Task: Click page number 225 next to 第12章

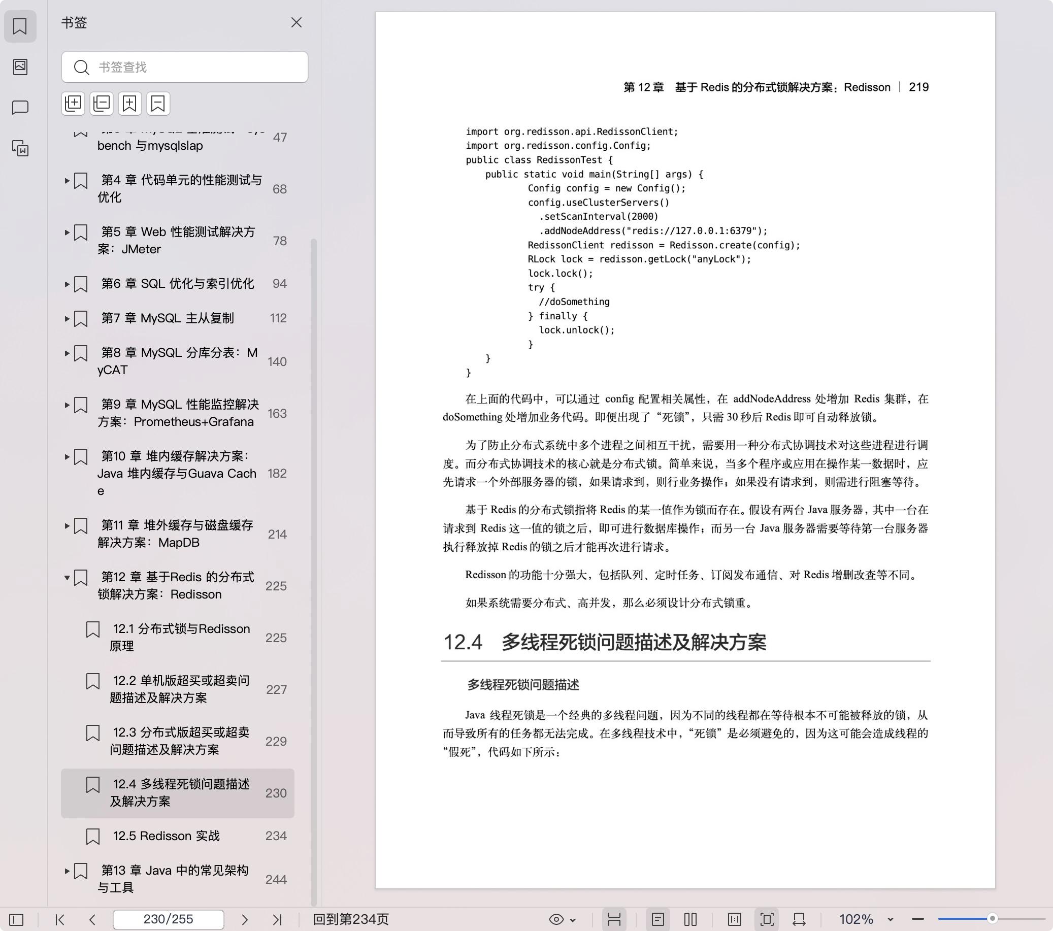Action: click(x=276, y=586)
